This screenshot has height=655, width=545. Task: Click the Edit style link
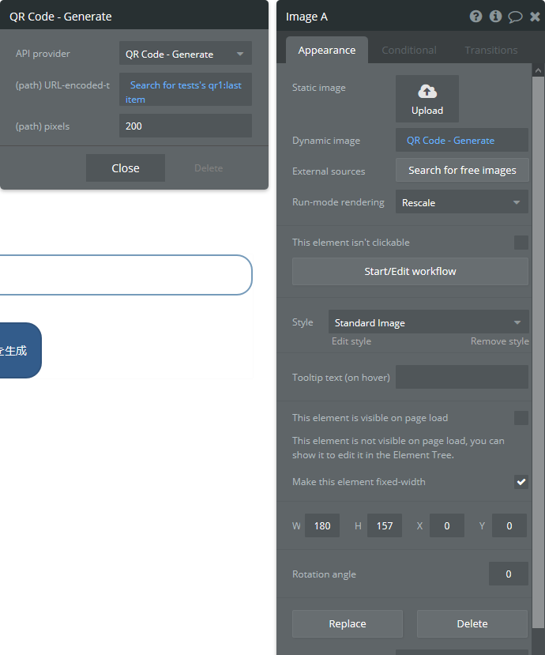[x=351, y=341]
